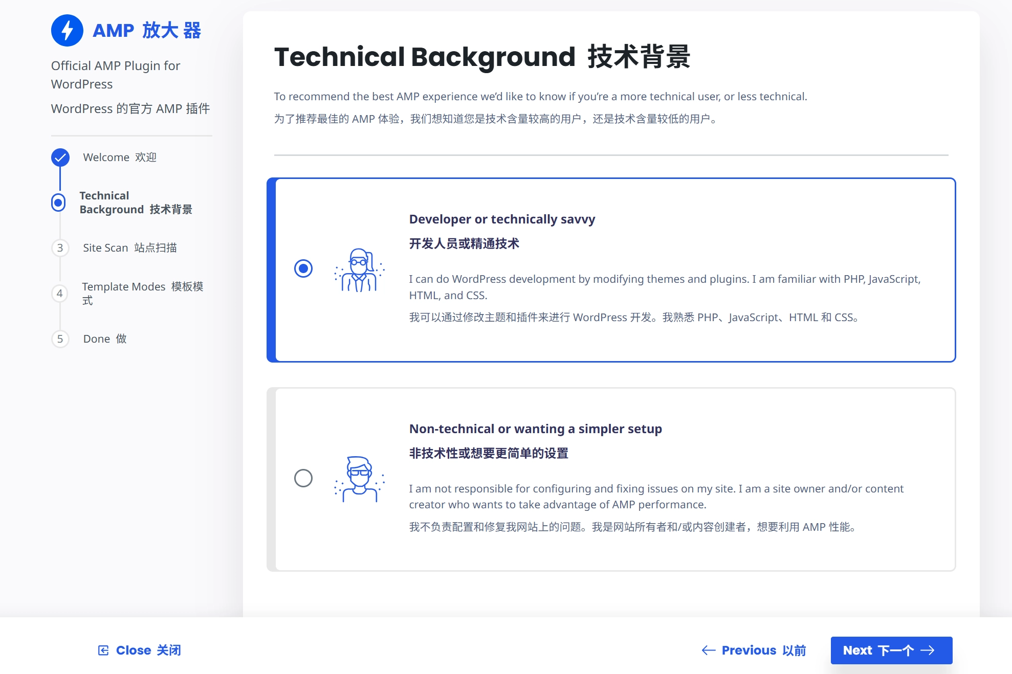Click the Chinese subtitle '开发人员或精通技术'

click(x=464, y=244)
